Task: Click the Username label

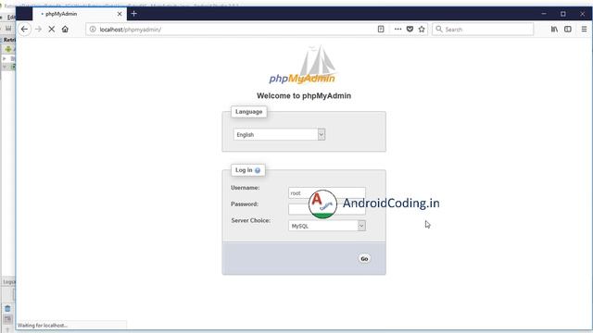Action: coord(245,188)
